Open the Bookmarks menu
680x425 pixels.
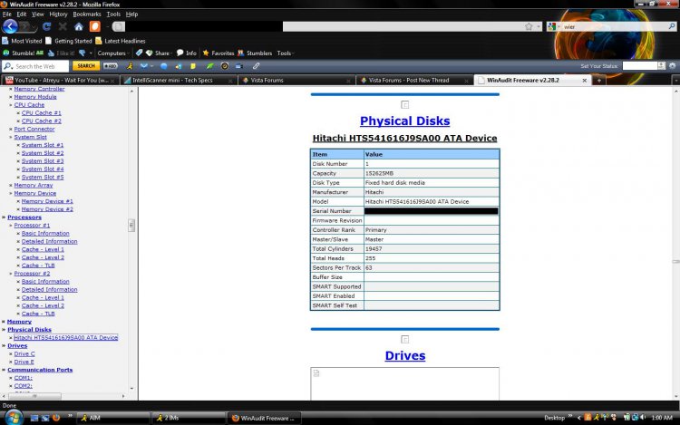coord(87,14)
